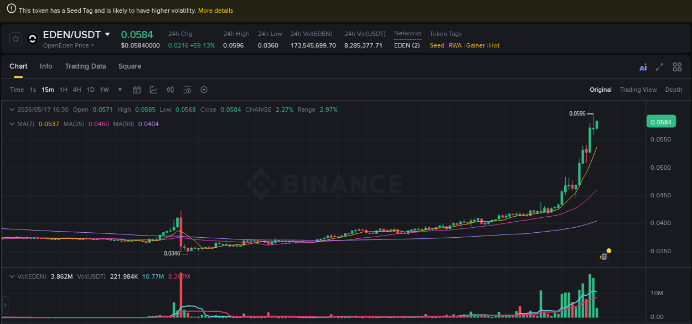Select the 15m interval

pyautogui.click(x=48, y=90)
